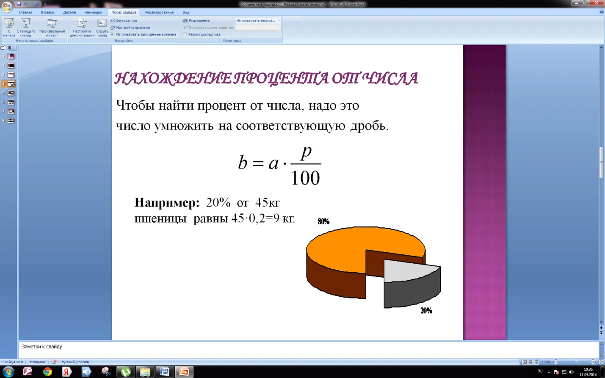
Task: Toggle Использовать записанные времена checkbox
Action: coord(113,34)
